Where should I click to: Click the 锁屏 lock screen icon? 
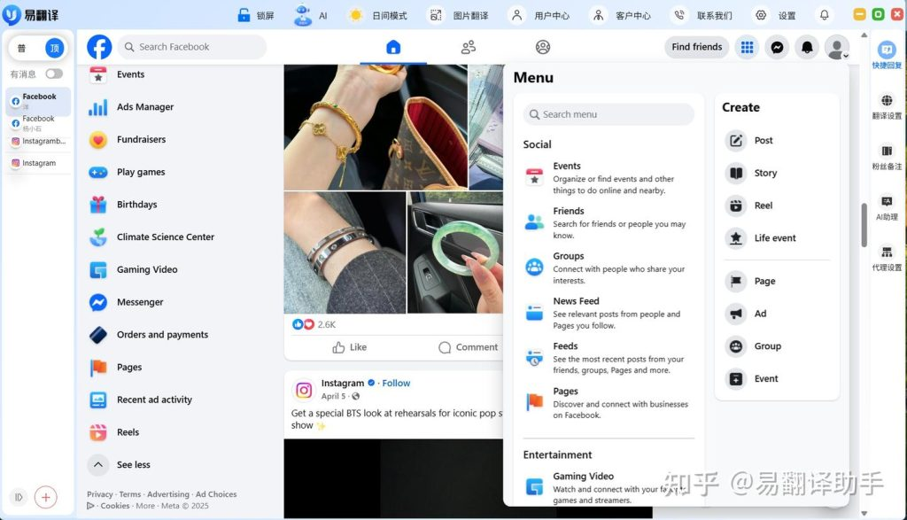click(245, 14)
